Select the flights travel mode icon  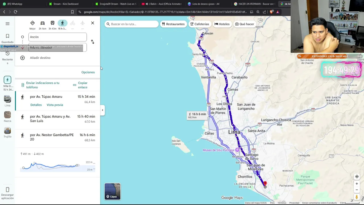[x=82, y=23]
